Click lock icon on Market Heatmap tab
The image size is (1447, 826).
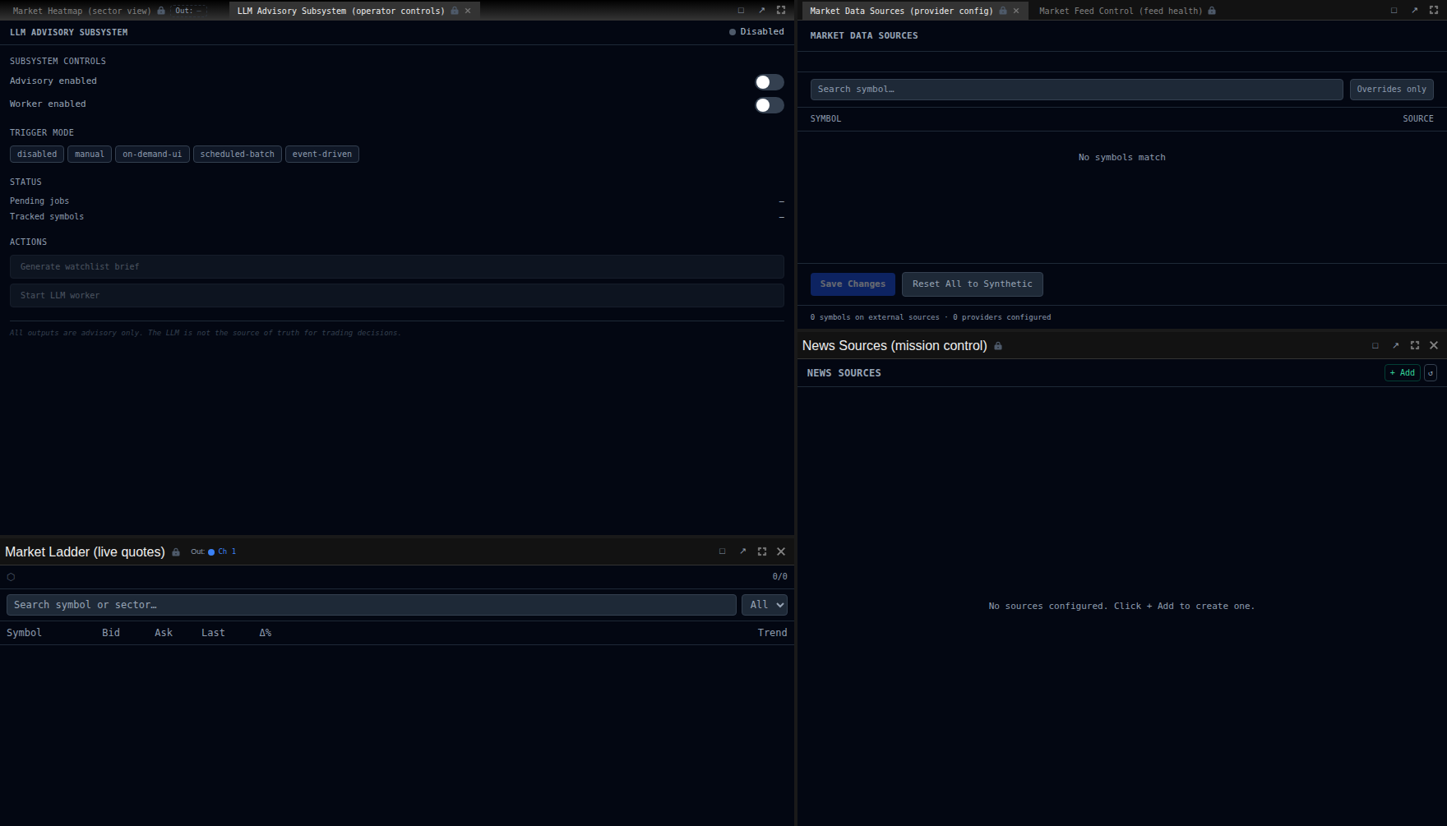pos(161,11)
